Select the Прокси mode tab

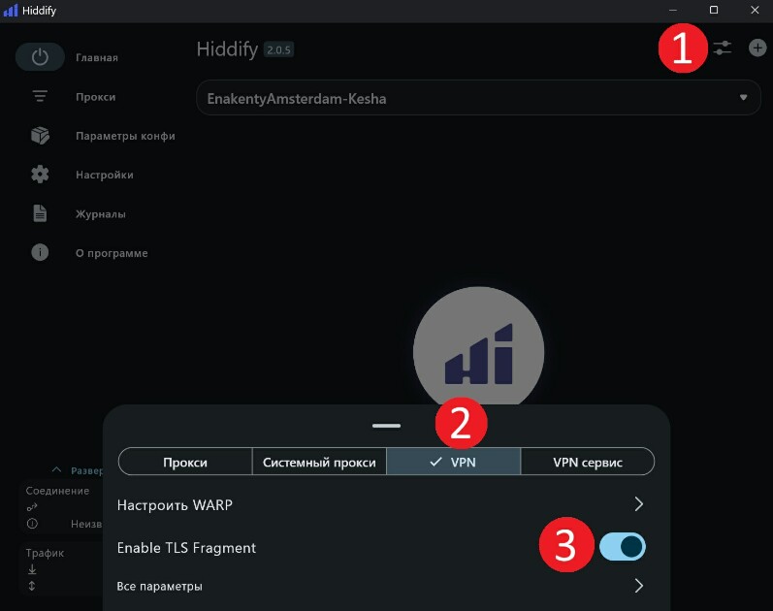185,462
